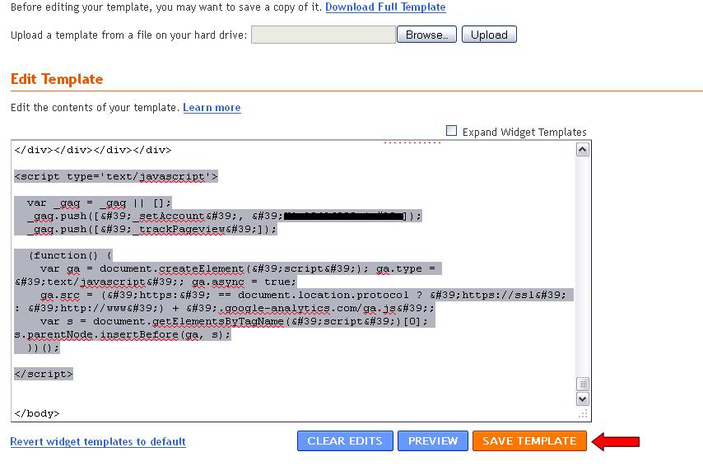Click the template file path field
This screenshot has height=466, width=703.
pyautogui.click(x=324, y=35)
